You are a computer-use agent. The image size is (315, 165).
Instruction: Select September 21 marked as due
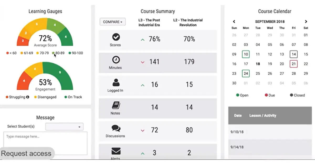(293, 64)
